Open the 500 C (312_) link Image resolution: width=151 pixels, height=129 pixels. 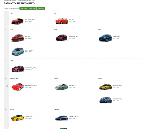pos(29,50)
